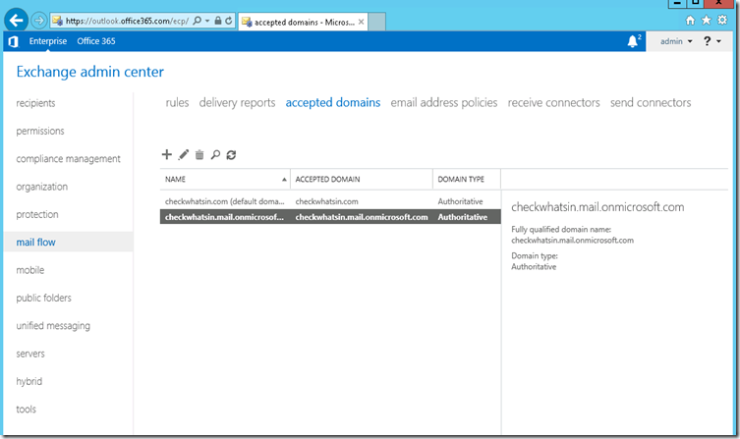Edit the selected domain with pencil icon

(x=184, y=154)
